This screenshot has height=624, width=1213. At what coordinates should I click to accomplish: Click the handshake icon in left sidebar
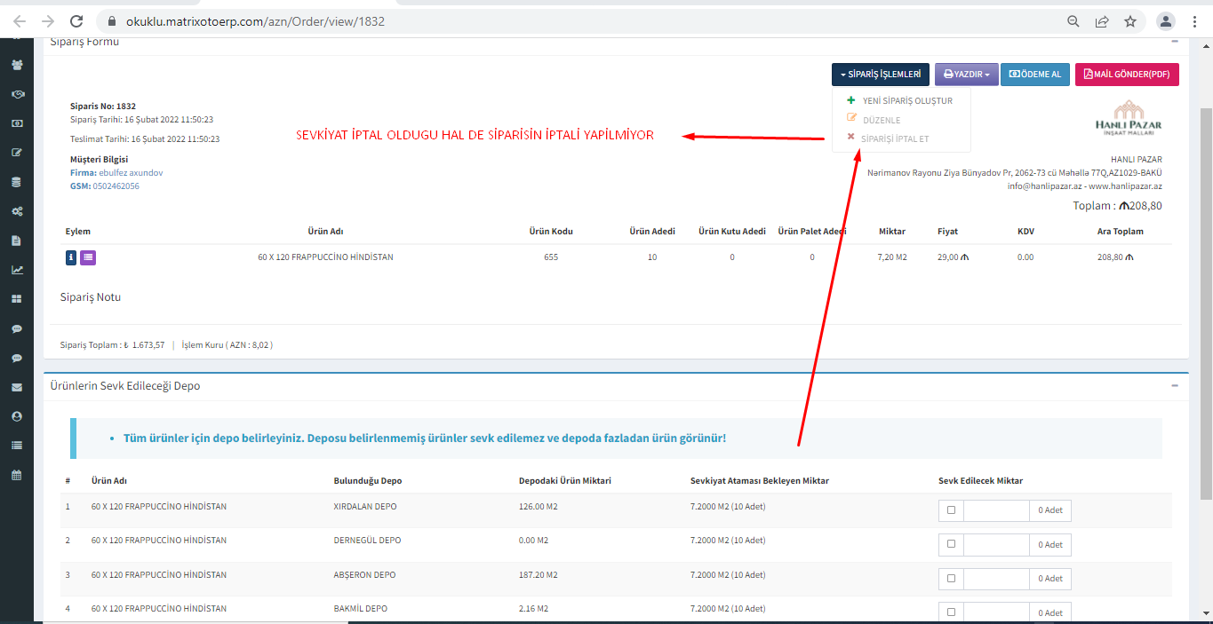tap(16, 94)
